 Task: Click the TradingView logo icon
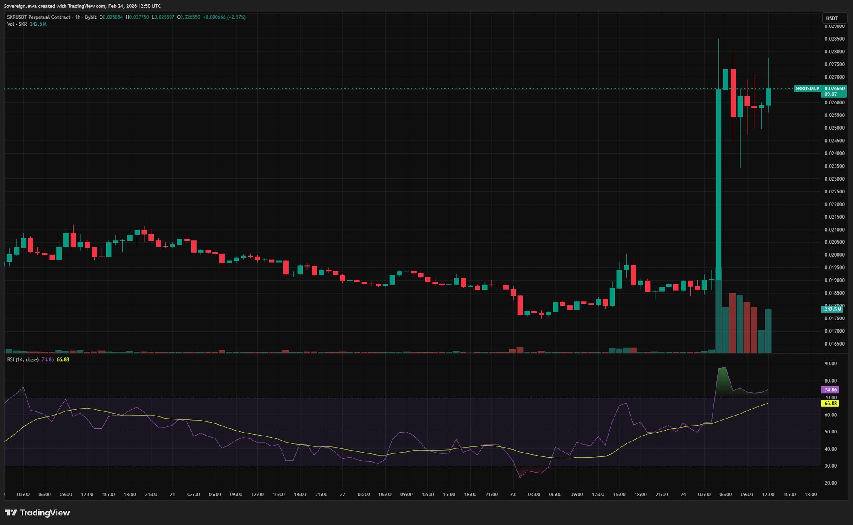click(11, 513)
